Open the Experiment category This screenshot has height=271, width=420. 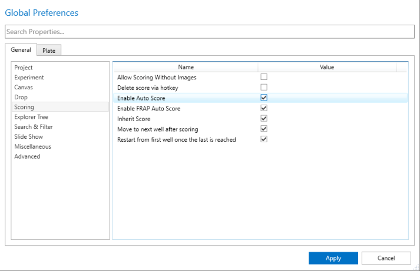pyautogui.click(x=60, y=77)
